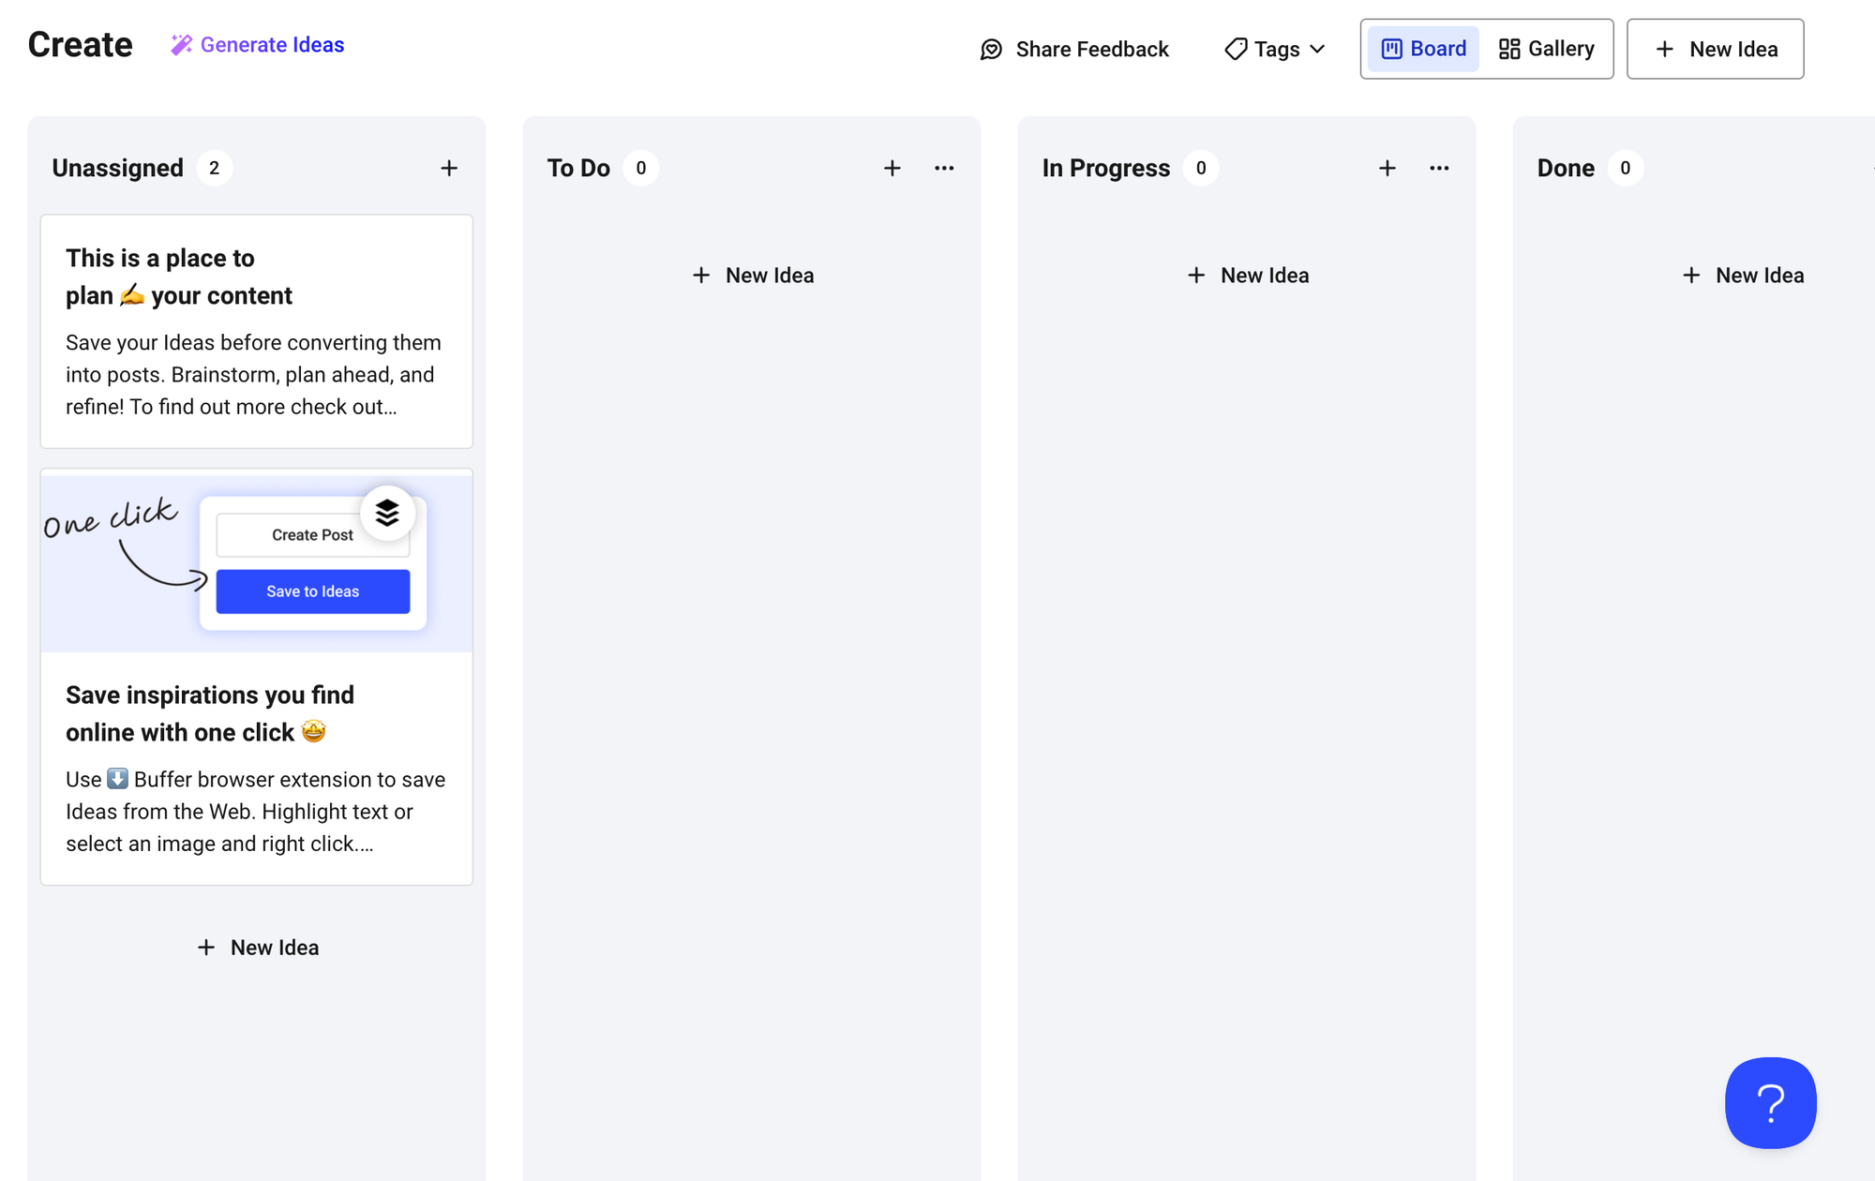1875x1181 pixels.
Task: Click the plus icon on the In Progress column
Action: (x=1387, y=168)
